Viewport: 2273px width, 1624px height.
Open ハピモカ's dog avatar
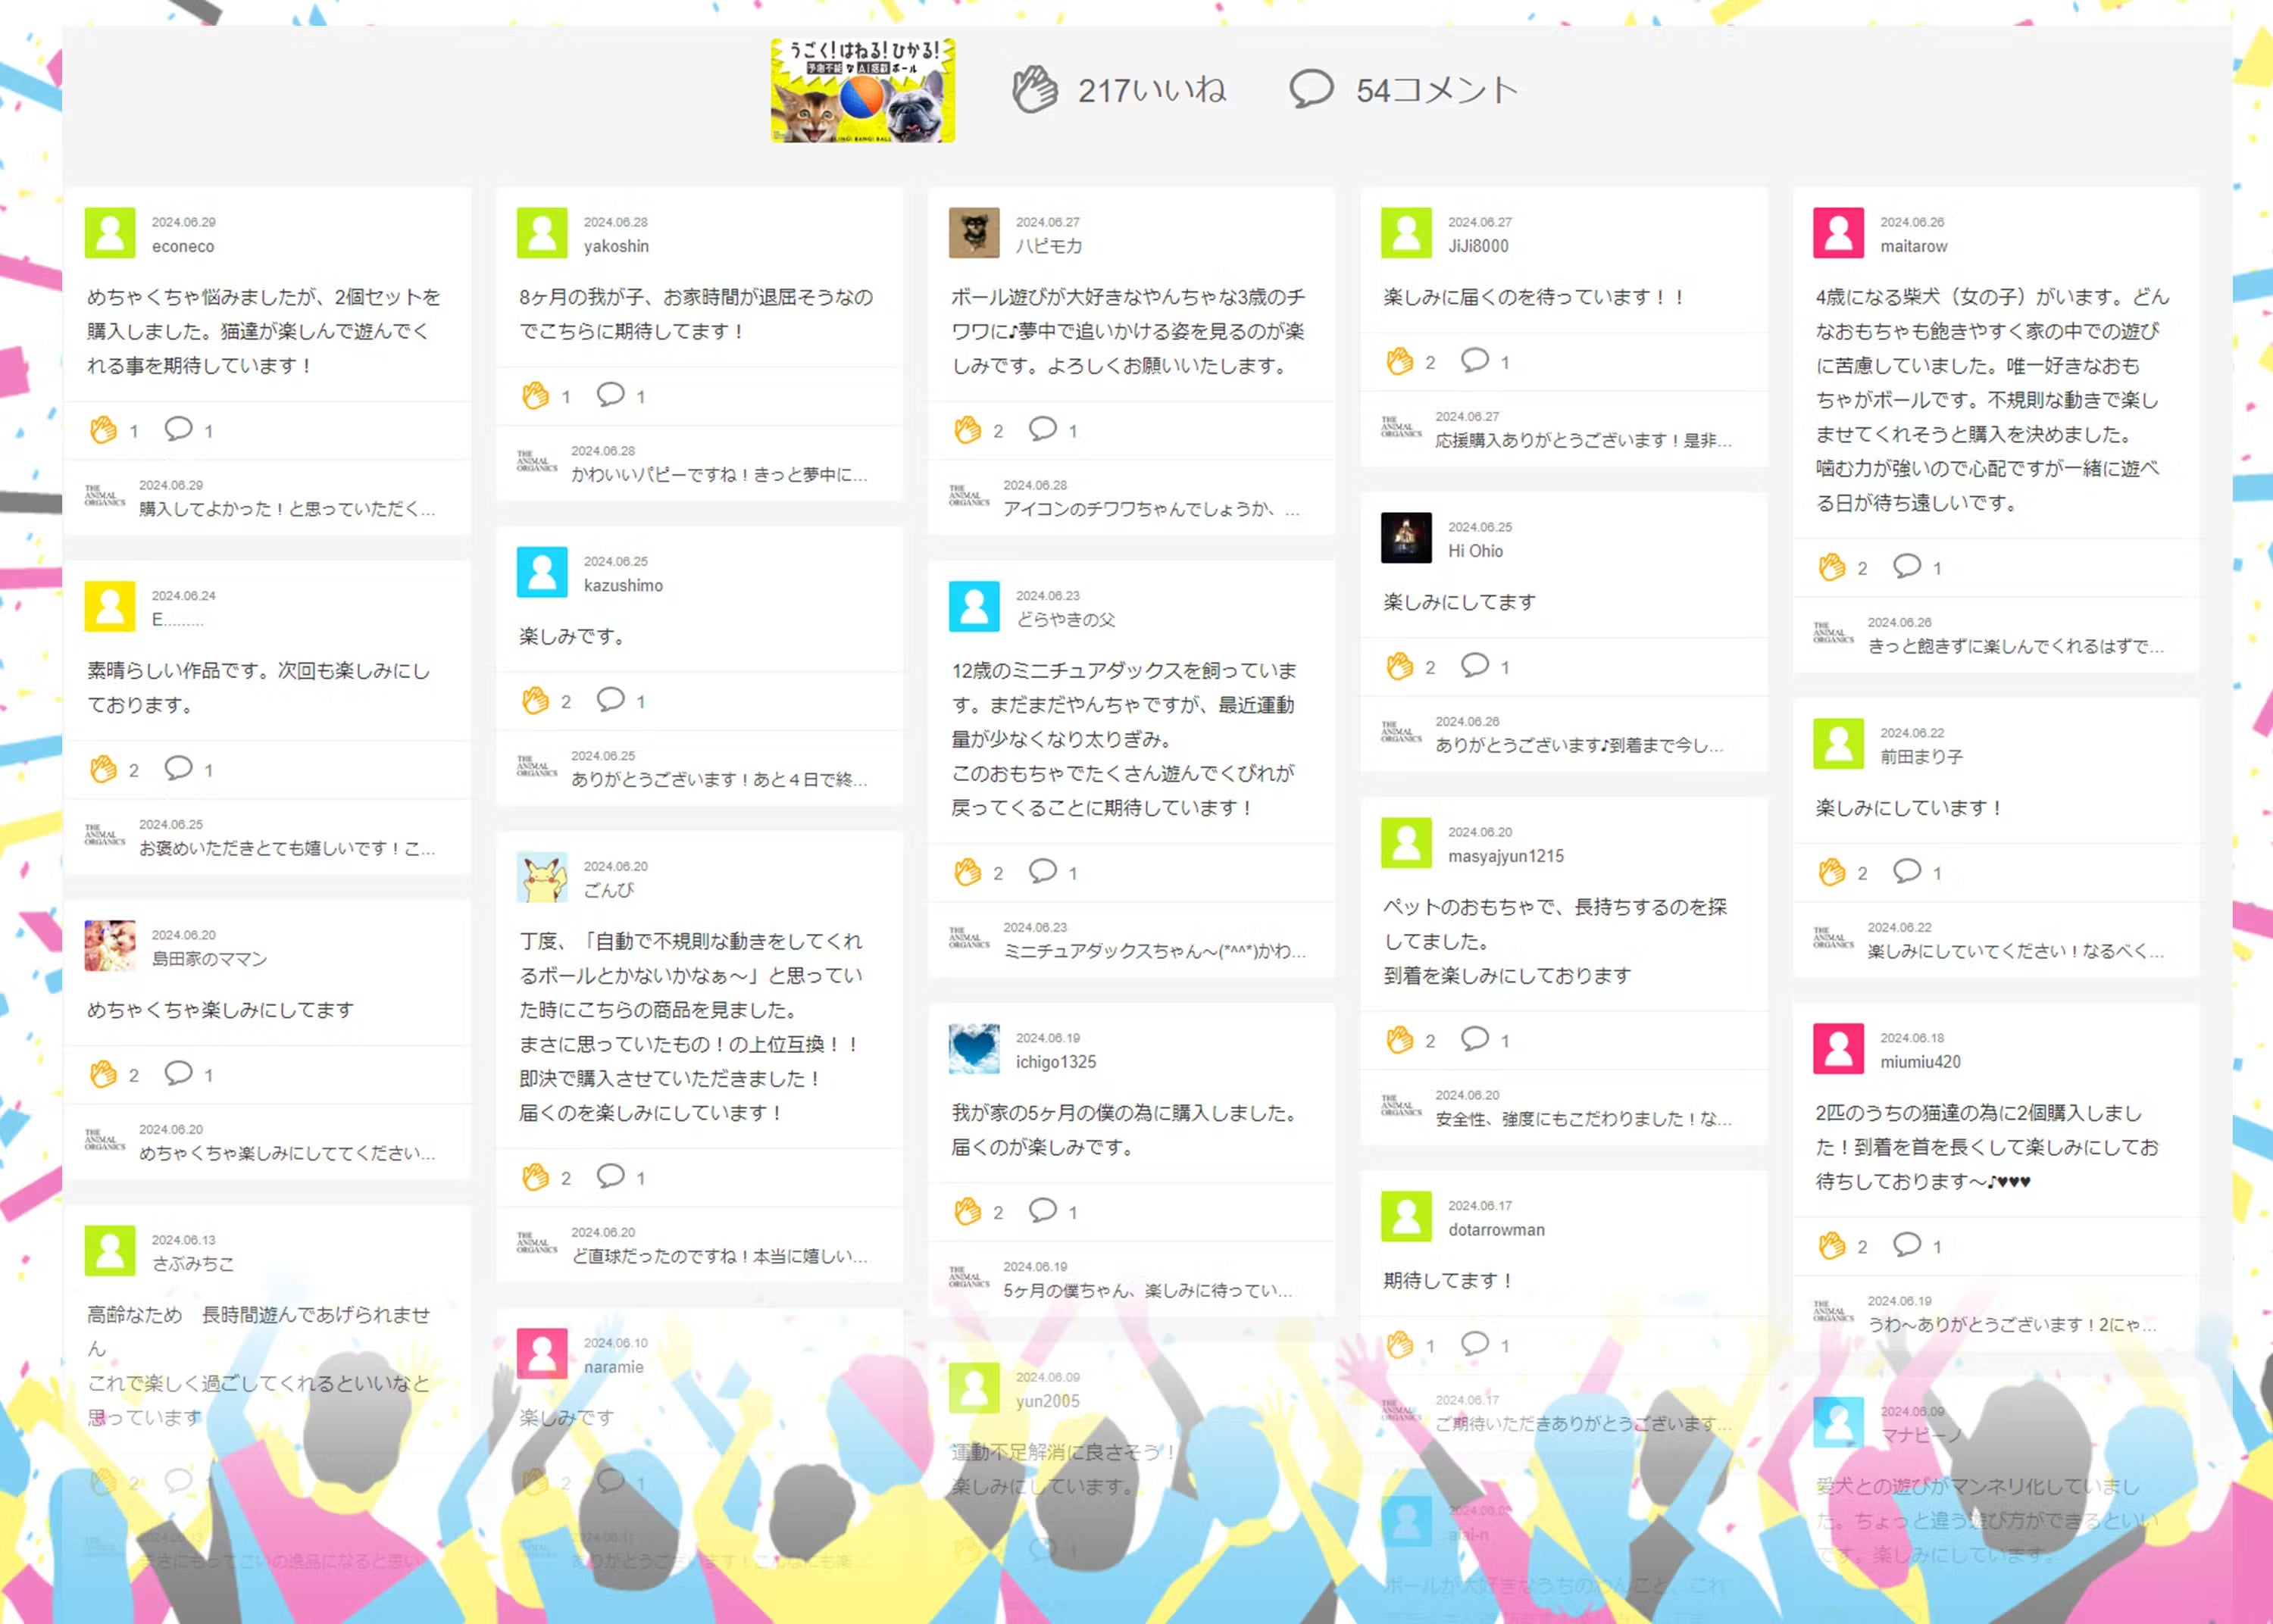974,233
